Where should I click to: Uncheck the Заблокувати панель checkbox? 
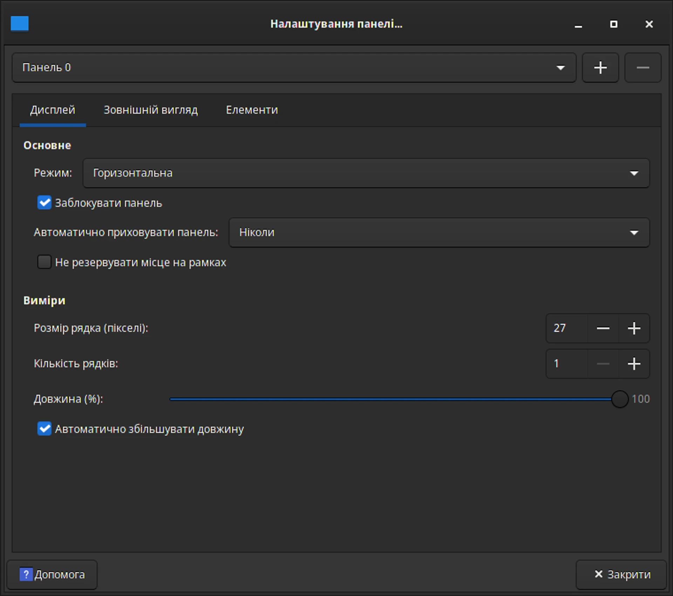pos(45,203)
